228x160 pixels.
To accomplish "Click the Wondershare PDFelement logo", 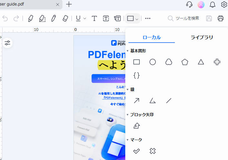I will click(118, 43).
